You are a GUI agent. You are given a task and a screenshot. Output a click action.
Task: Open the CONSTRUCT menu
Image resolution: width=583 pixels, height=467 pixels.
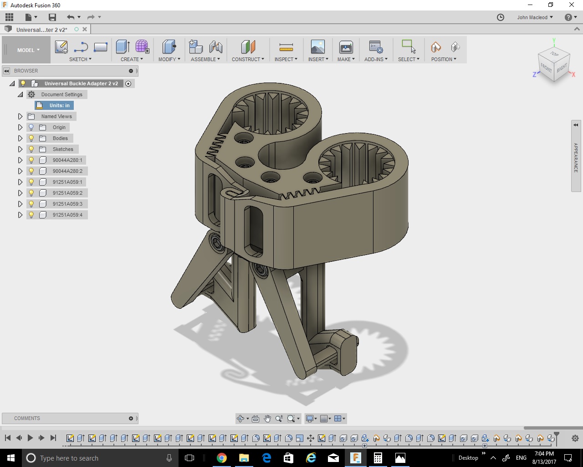(x=248, y=59)
